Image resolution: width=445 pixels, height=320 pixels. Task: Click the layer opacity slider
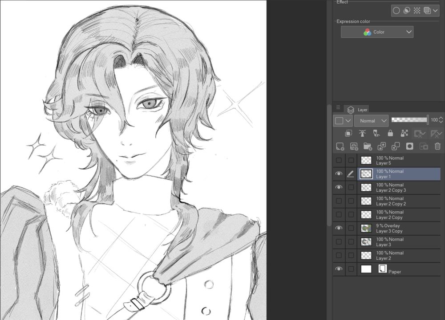(x=410, y=120)
